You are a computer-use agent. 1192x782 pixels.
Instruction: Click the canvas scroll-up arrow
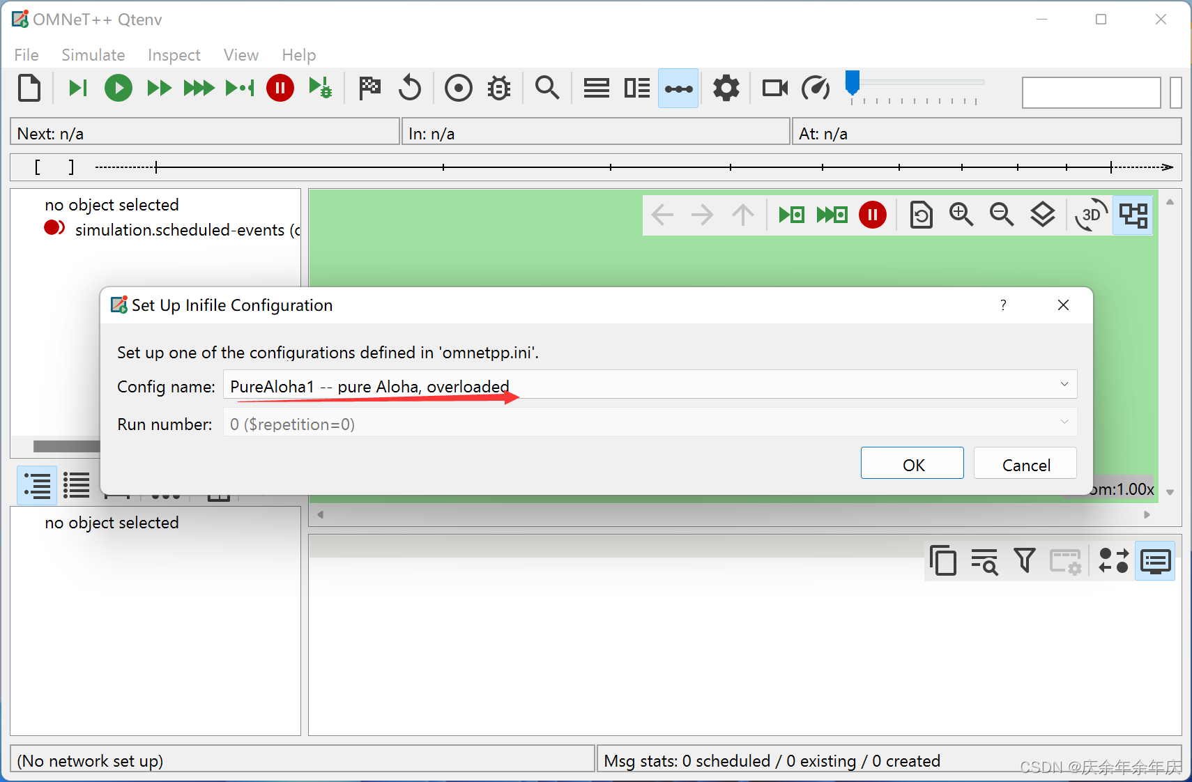pos(1170,201)
